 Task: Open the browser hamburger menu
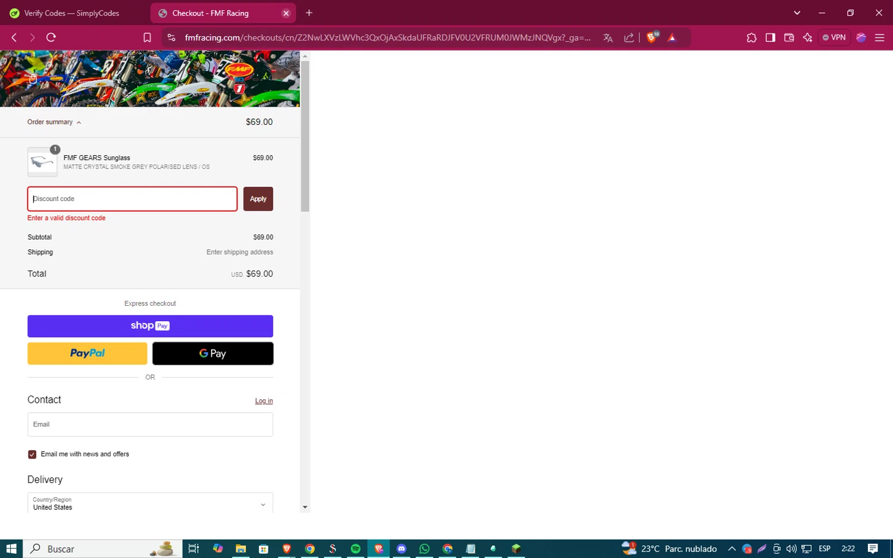click(879, 37)
